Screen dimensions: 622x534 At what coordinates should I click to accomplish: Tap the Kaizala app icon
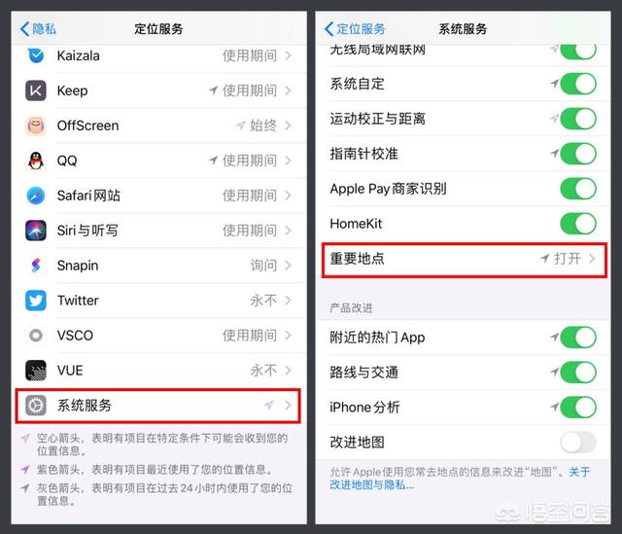(36, 55)
